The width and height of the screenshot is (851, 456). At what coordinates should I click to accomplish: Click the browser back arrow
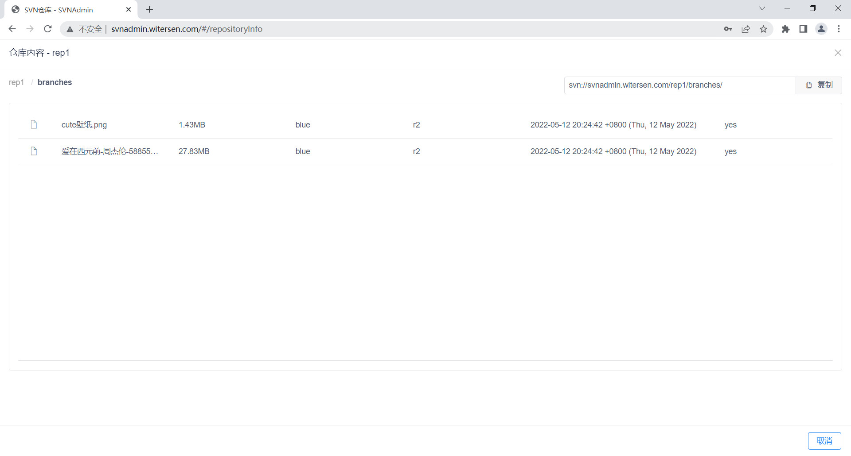point(12,29)
